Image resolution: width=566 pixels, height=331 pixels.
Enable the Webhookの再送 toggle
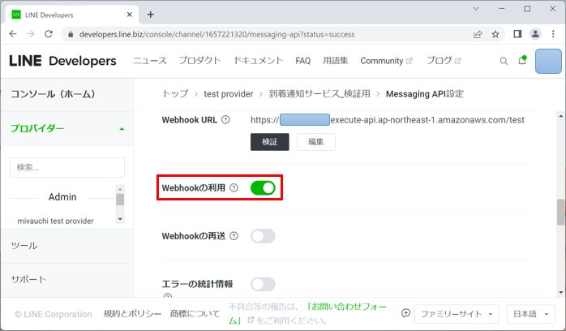tap(263, 236)
